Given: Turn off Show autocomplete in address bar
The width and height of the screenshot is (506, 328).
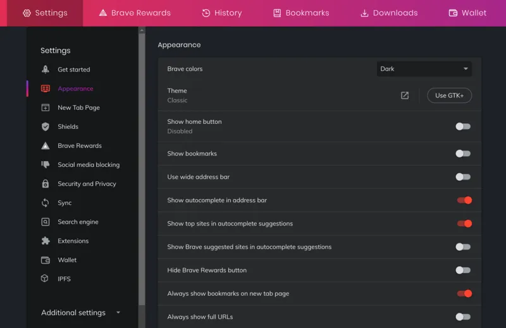Looking at the screenshot, I should click(464, 200).
